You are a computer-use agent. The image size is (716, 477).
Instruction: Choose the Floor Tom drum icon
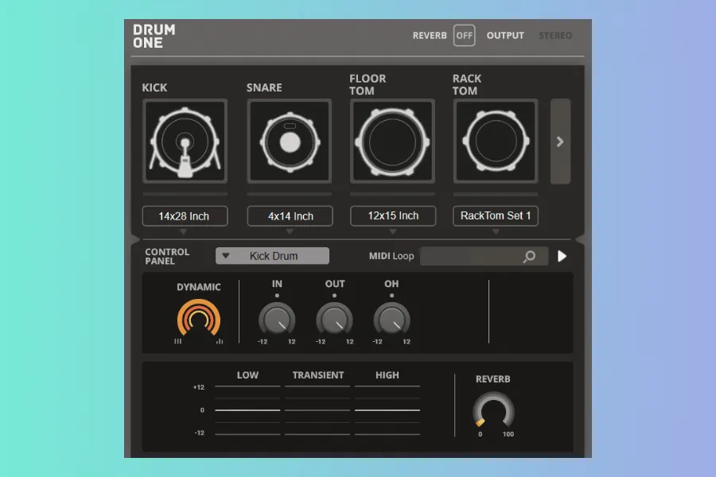393,141
